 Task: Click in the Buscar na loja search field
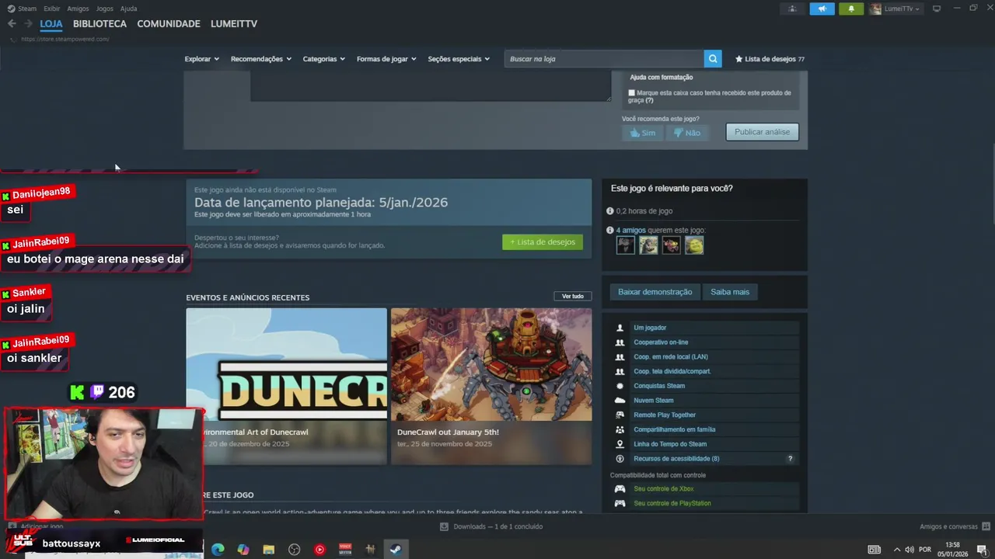605,59
